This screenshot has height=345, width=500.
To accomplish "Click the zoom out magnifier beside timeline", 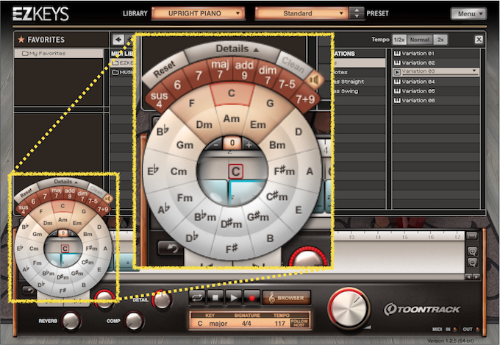I will click(x=472, y=263).
